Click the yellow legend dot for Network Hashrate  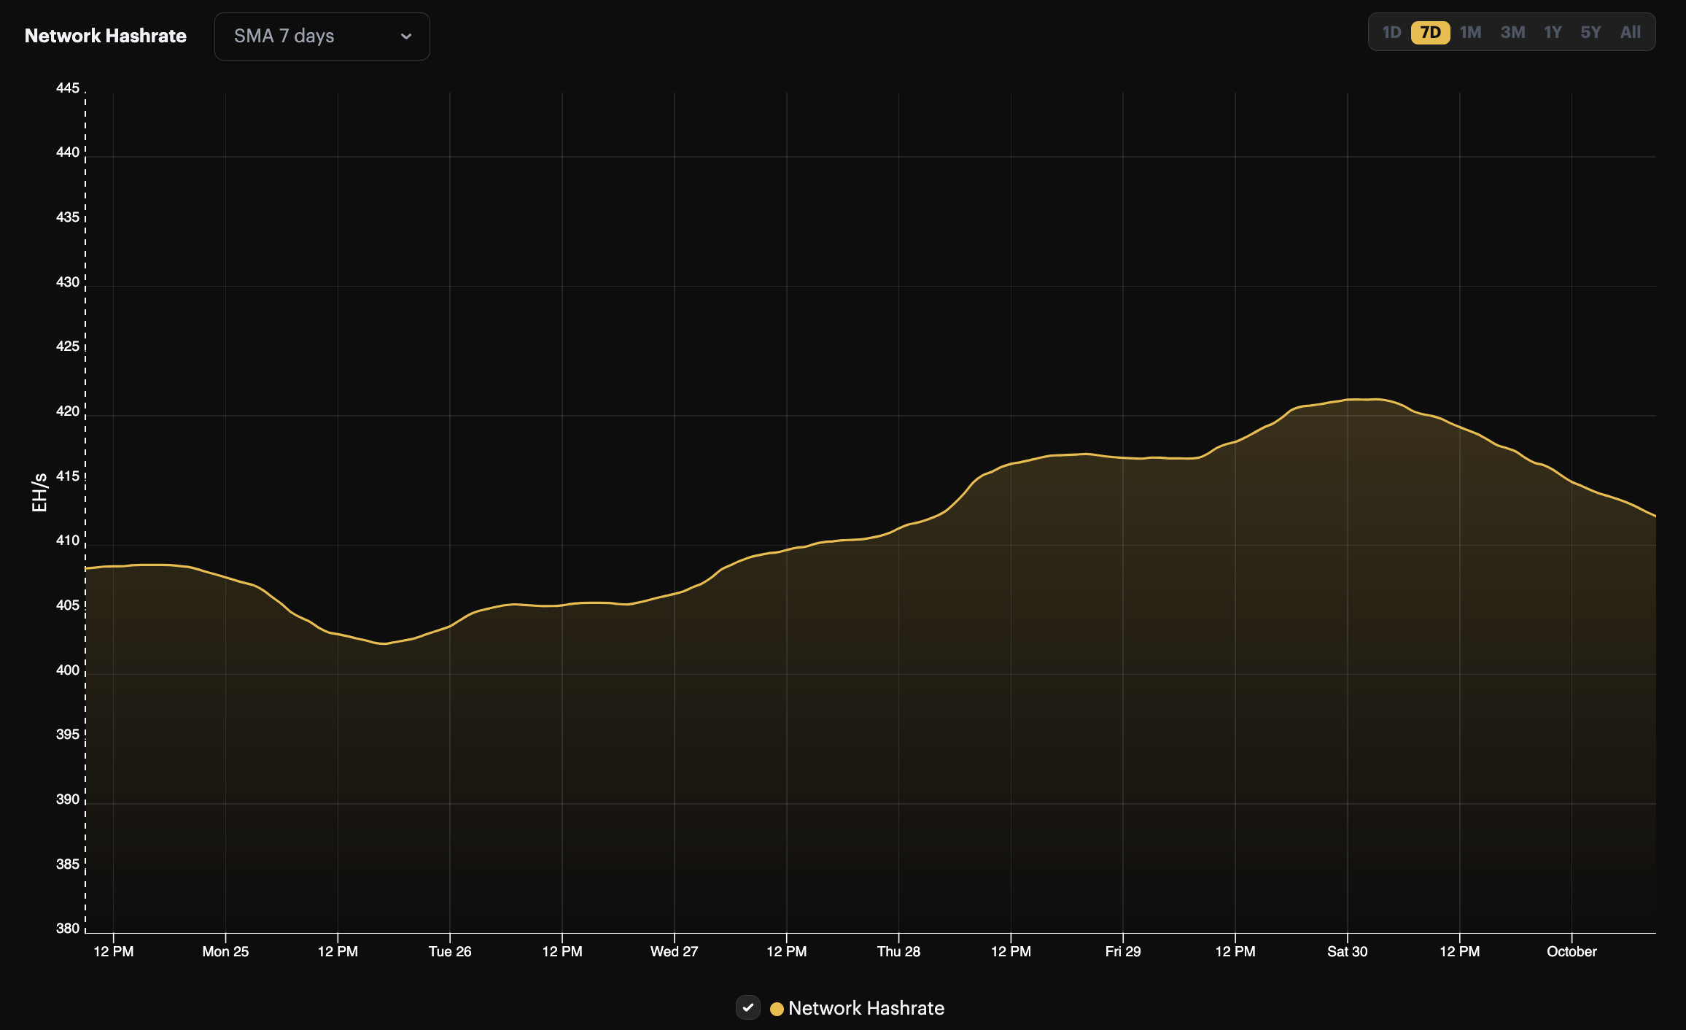[x=777, y=1009]
